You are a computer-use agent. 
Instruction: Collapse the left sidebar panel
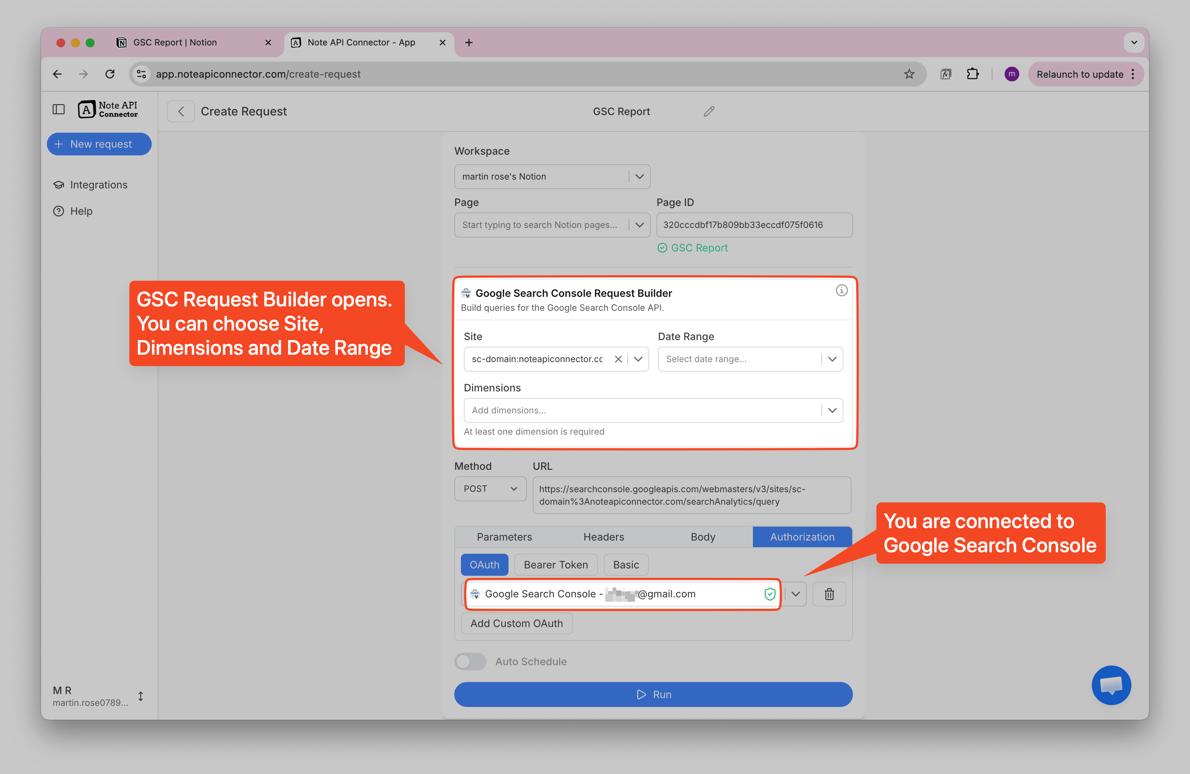(x=59, y=109)
